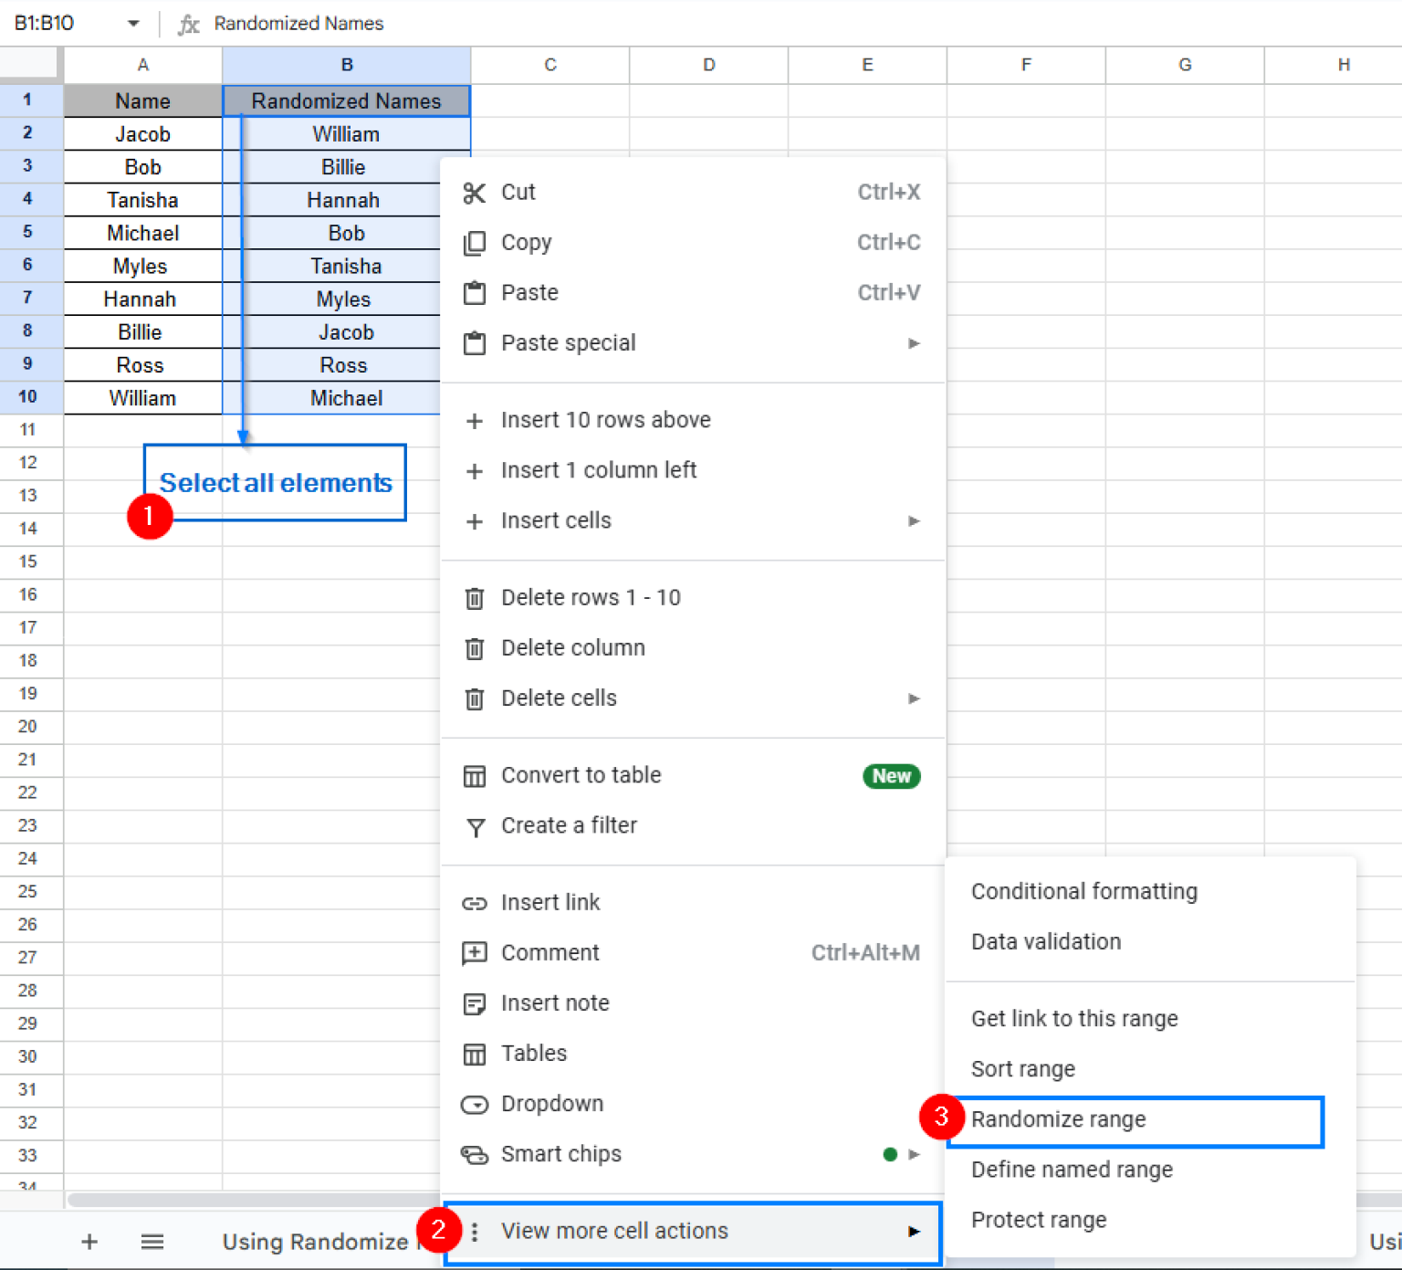Click the Smart chips icon

click(x=475, y=1154)
